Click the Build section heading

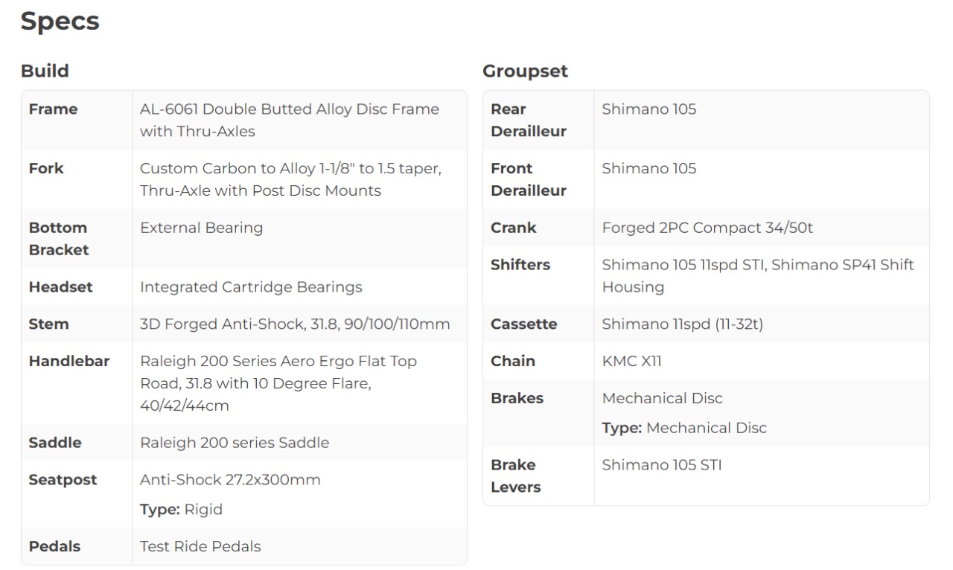45,71
